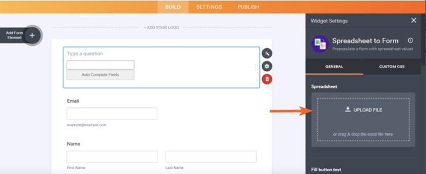This screenshot has width=426, height=174.
Task: Go to the PUBLISH tab
Action: click(x=248, y=7)
